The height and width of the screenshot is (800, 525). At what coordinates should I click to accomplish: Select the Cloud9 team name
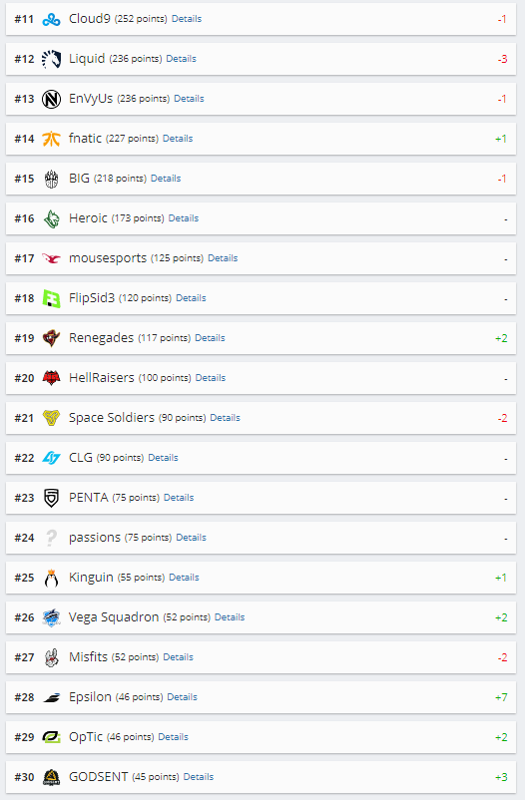(90, 19)
